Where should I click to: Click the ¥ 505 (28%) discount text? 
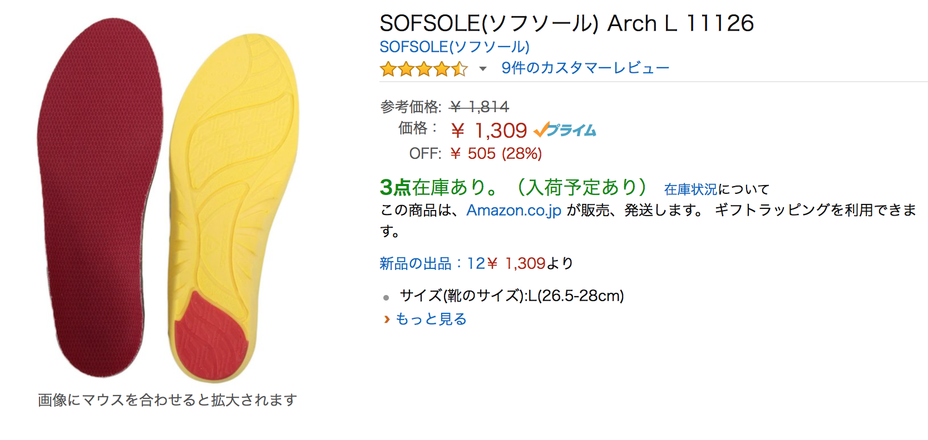(496, 153)
